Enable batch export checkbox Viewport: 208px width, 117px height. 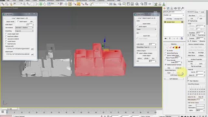point(137,27)
